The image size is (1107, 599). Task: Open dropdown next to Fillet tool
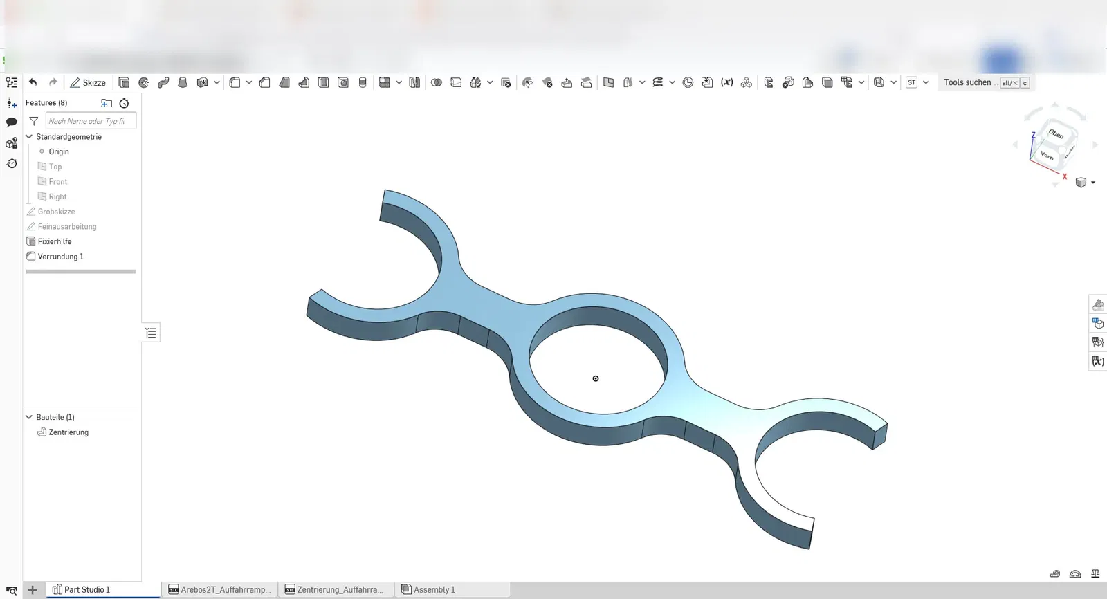coord(249,82)
